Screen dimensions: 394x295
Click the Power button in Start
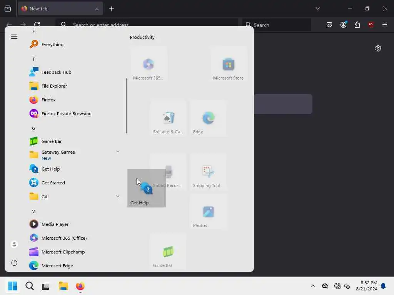coord(14,263)
